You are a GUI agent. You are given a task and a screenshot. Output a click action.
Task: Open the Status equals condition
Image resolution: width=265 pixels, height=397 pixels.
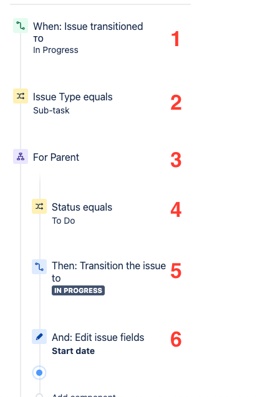point(82,207)
